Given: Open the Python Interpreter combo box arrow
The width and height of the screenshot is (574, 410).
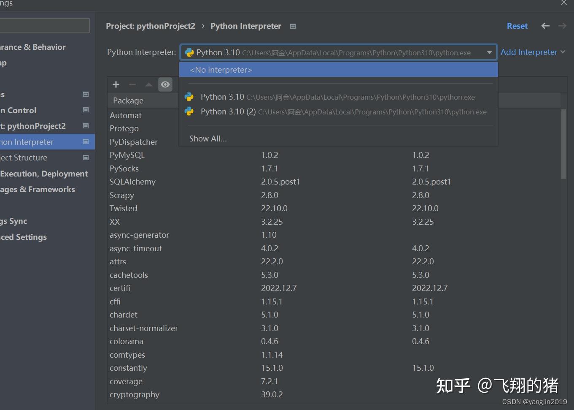Looking at the screenshot, I should pos(489,52).
